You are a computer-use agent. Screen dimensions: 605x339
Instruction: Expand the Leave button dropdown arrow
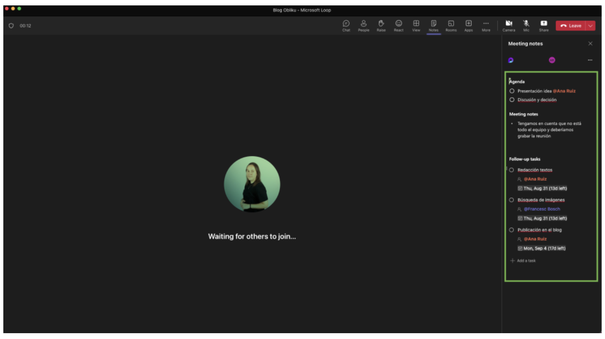click(590, 26)
